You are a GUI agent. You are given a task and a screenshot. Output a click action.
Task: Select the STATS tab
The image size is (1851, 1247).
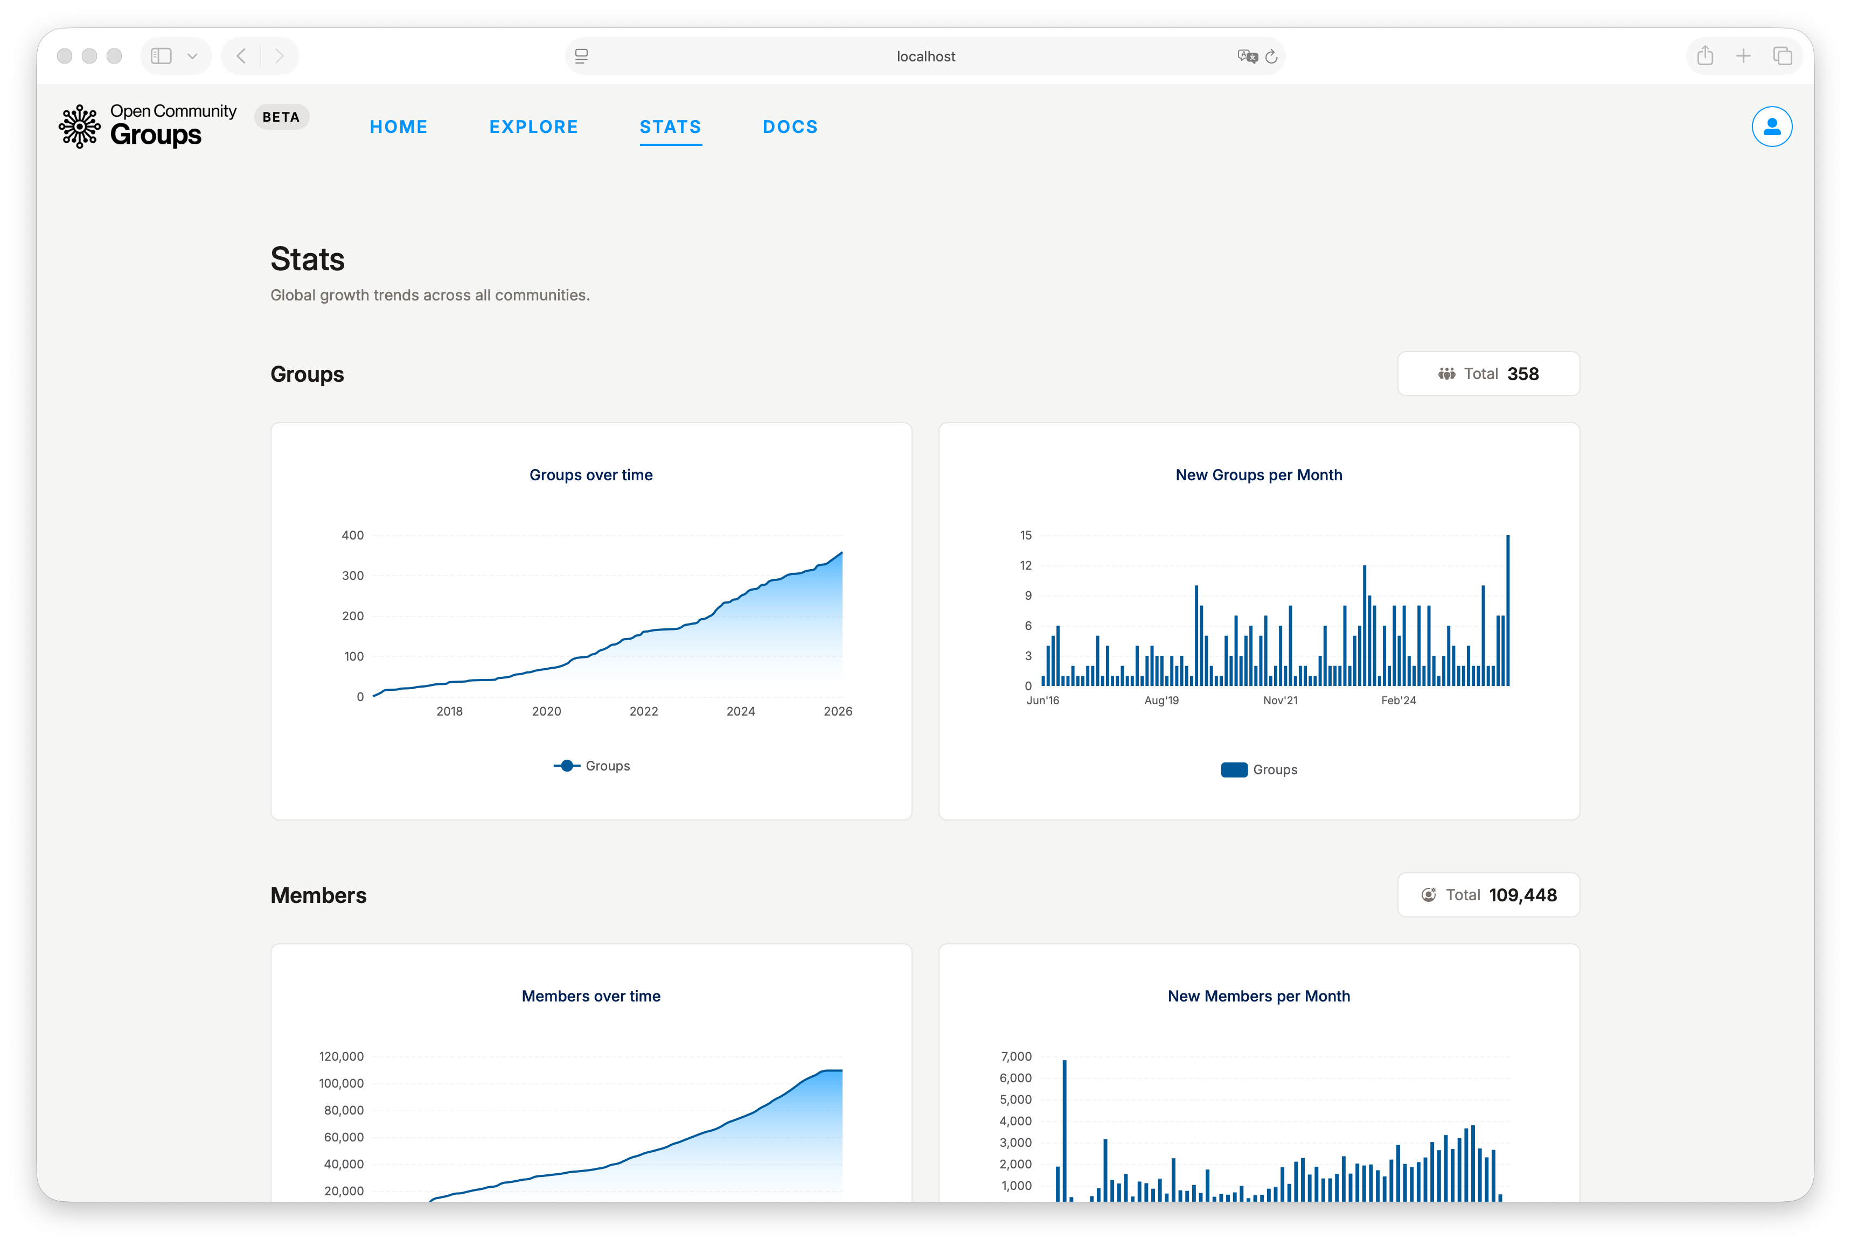coord(671,127)
